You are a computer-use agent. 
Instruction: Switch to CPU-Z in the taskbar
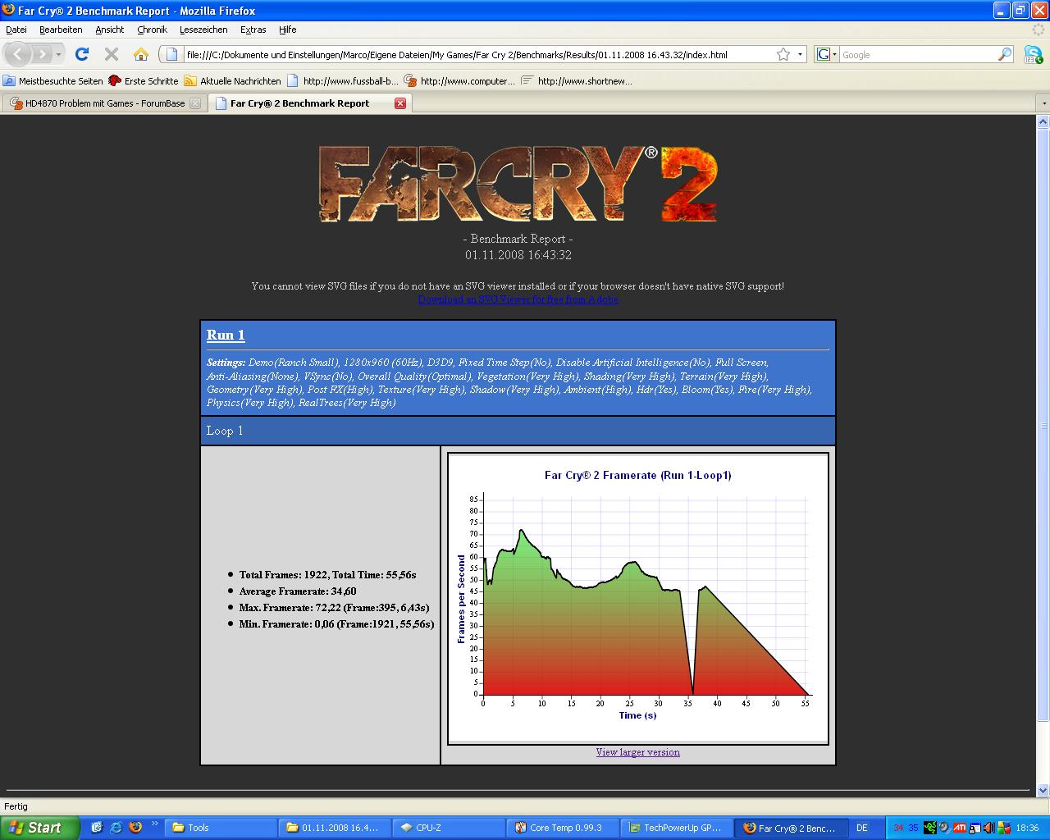(449, 828)
